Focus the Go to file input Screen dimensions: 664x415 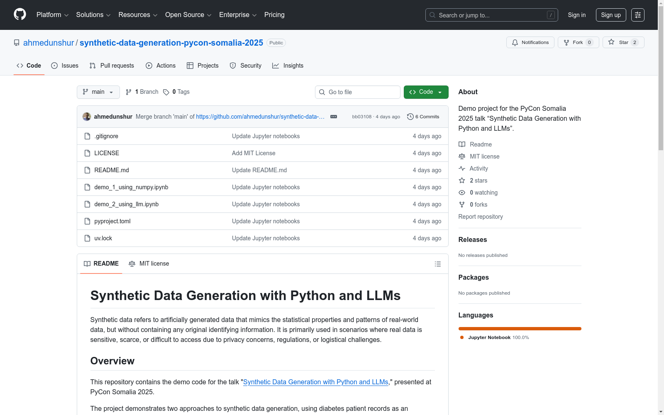(x=358, y=92)
